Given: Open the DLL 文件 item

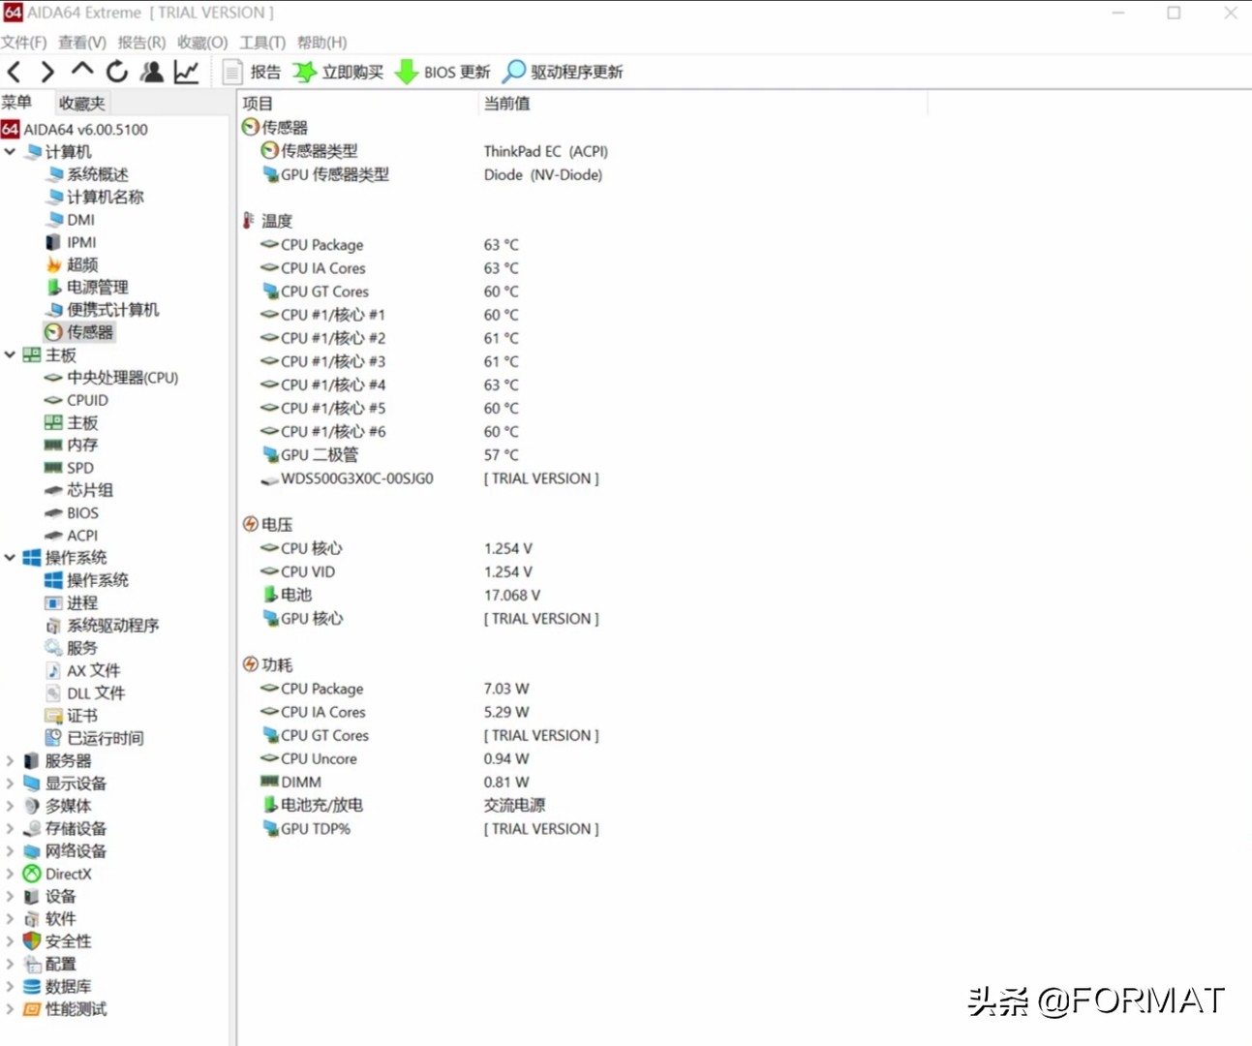Looking at the screenshot, I should 84,693.
